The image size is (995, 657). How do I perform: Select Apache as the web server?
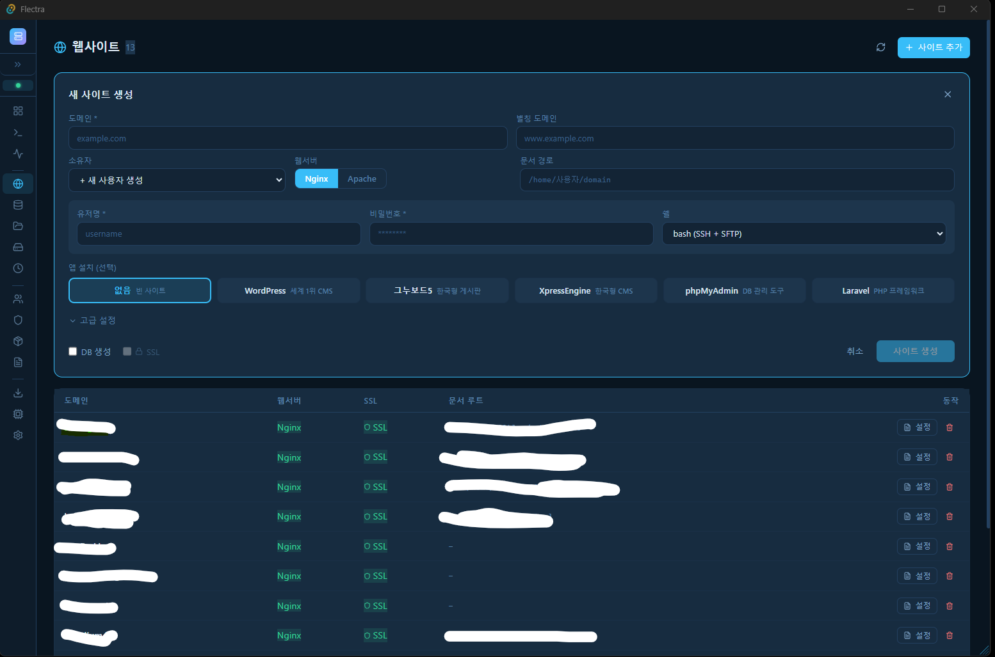[362, 179]
